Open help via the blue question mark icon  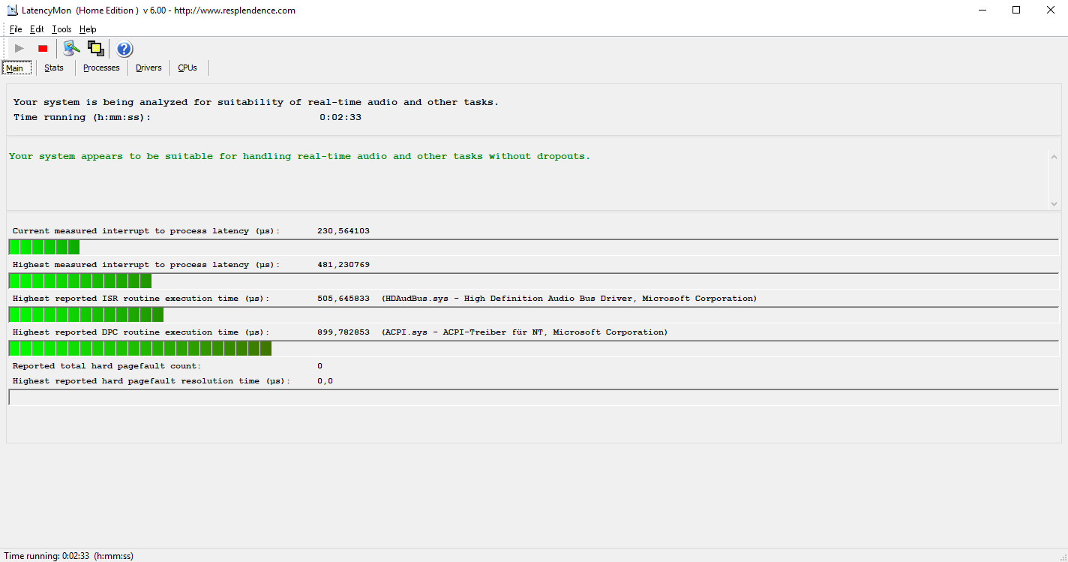[124, 49]
